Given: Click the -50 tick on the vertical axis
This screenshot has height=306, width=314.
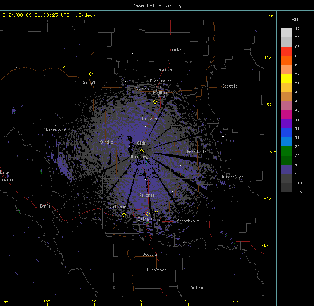Looking at the screenshot, I should click(x=267, y=198).
